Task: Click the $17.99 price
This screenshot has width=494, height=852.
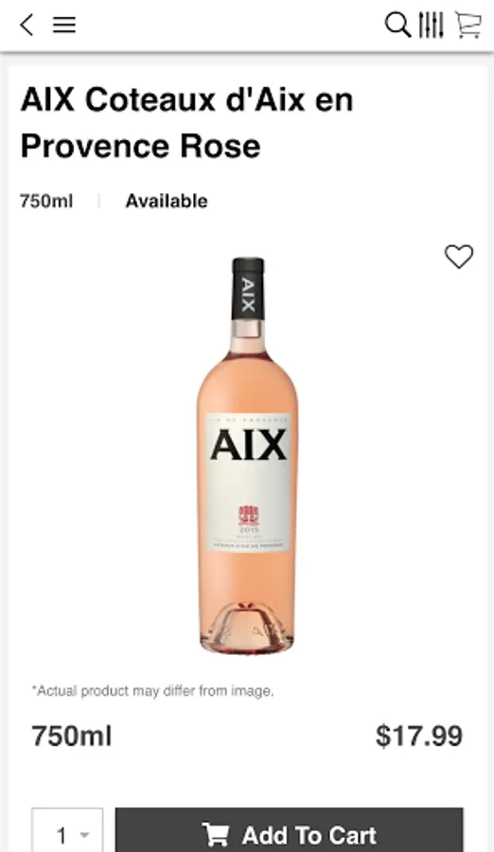Action: click(419, 736)
